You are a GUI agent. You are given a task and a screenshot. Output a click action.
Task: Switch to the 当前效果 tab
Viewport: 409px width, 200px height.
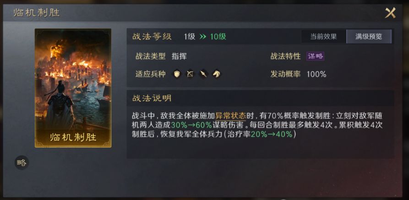point(323,37)
